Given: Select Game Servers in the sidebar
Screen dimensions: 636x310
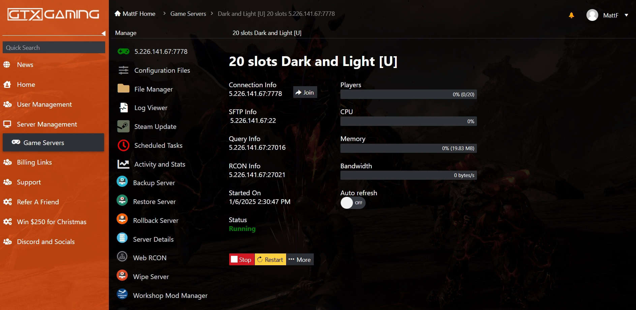Looking at the screenshot, I should point(53,143).
